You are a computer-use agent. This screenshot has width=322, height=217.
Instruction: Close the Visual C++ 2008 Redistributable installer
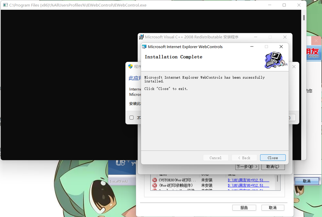point(285,37)
